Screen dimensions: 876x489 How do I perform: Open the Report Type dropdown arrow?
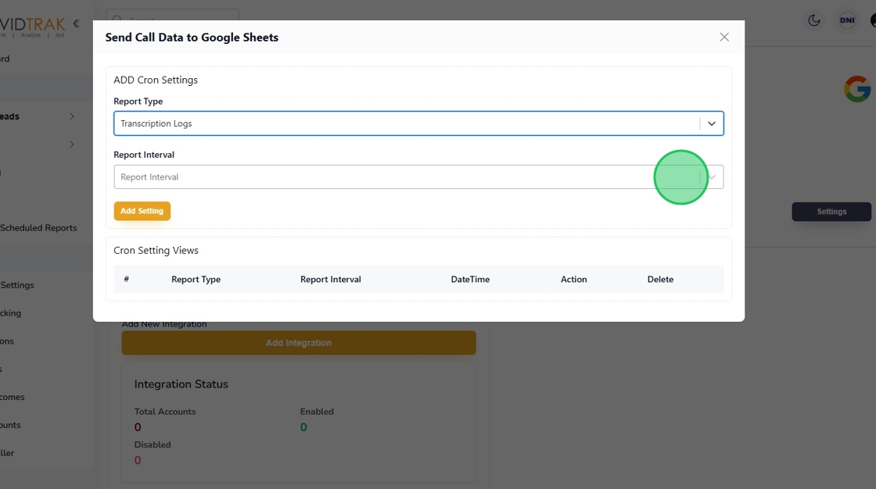click(x=712, y=123)
